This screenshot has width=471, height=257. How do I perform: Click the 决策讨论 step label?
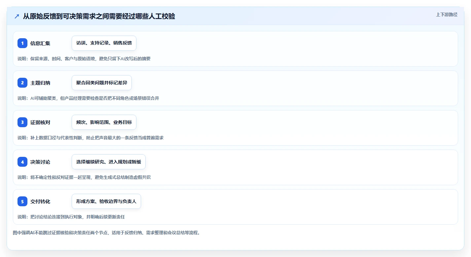[x=40, y=162]
